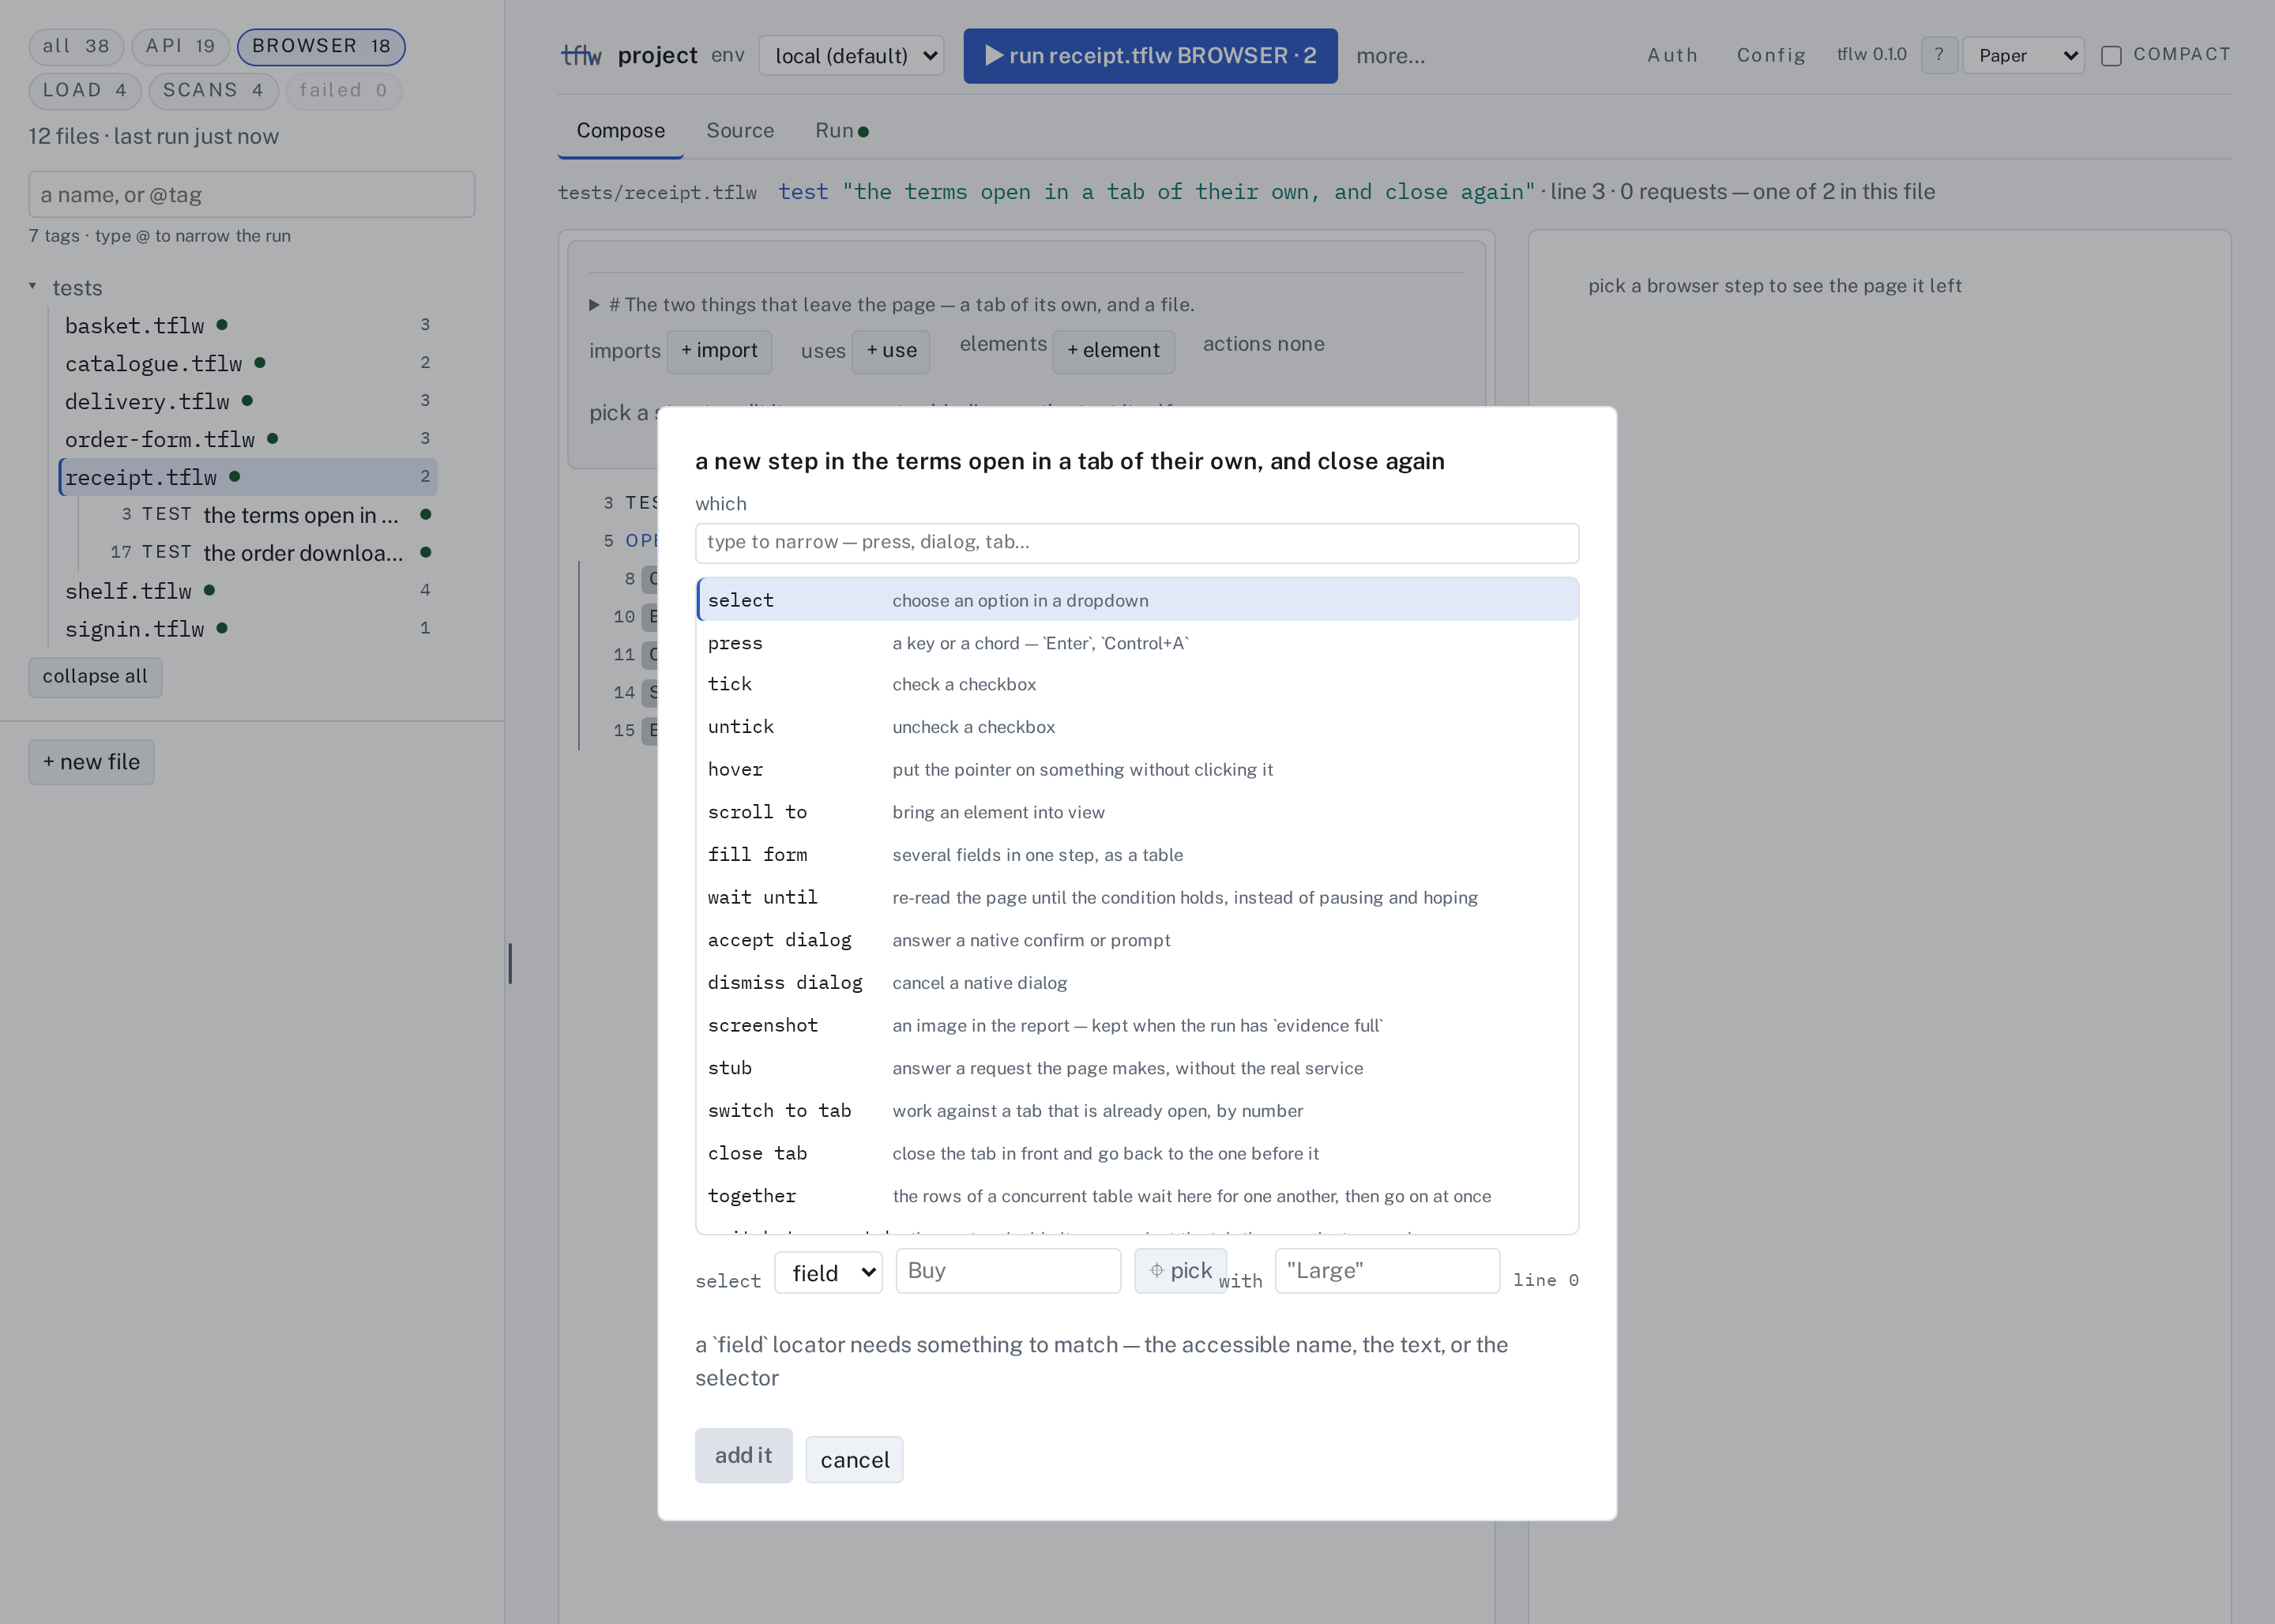
Task: Collapse the tests folder triangle
Action: 32,287
